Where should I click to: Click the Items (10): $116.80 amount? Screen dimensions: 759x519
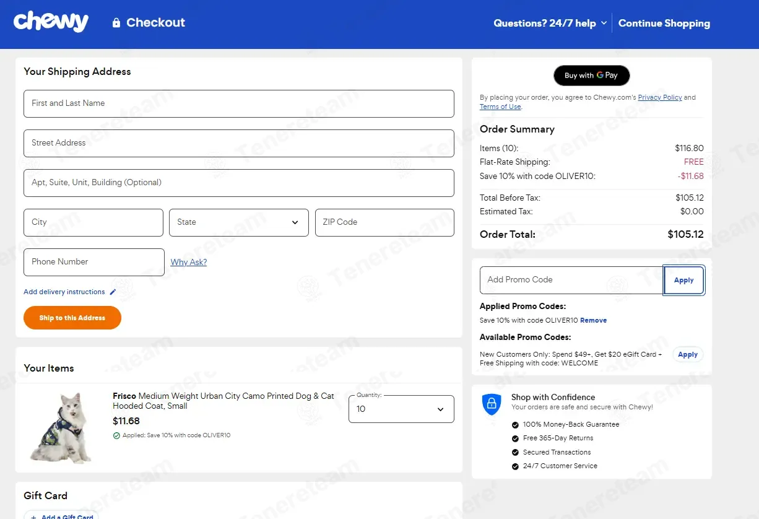click(x=689, y=149)
